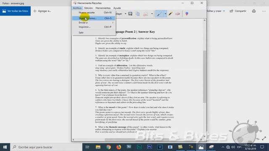The height and width of the screenshot is (151, 269).
Task: Open the V app icon on taskbar
Action: point(160,147)
